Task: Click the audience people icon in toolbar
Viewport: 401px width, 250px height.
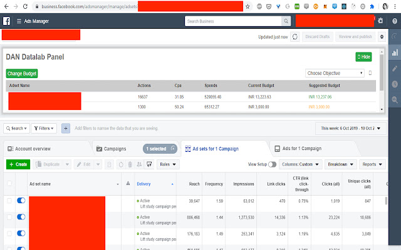Action: coord(139,164)
